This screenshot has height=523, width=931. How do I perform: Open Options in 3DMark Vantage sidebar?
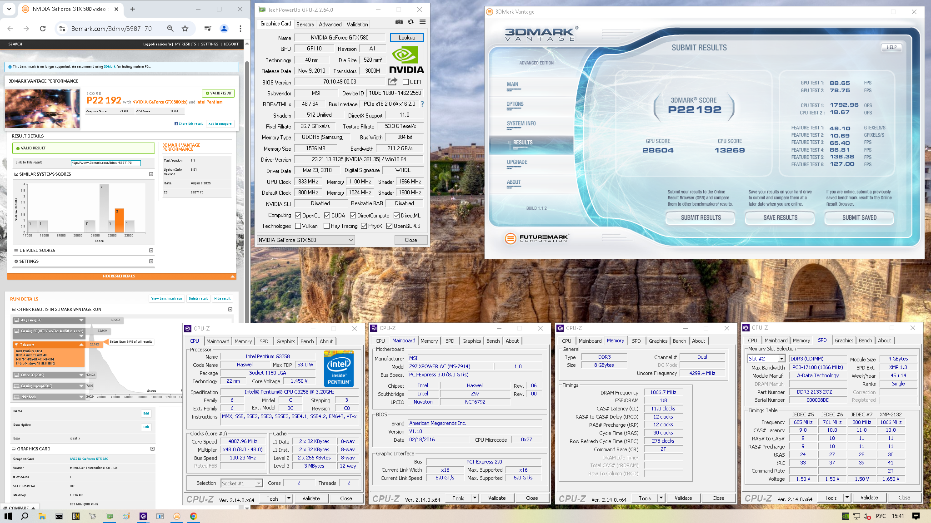515,104
